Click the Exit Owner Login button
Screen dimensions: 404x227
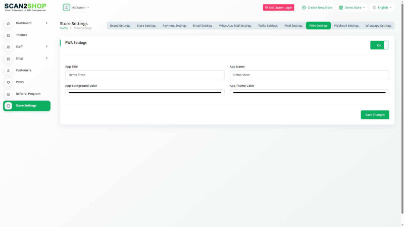[278, 8]
